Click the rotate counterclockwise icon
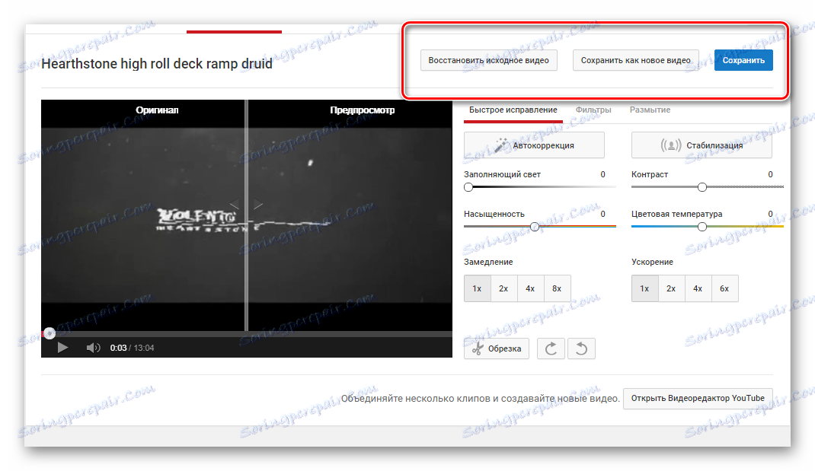 [581, 348]
